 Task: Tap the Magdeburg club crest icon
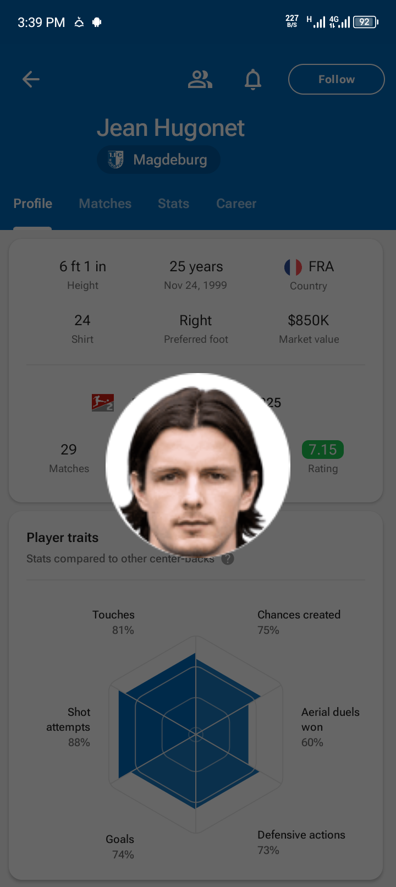(x=116, y=160)
